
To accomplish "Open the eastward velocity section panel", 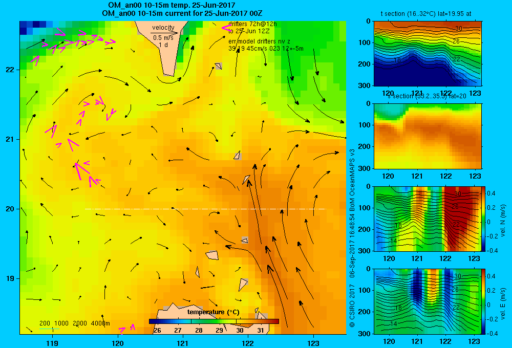I will [x=428, y=301].
